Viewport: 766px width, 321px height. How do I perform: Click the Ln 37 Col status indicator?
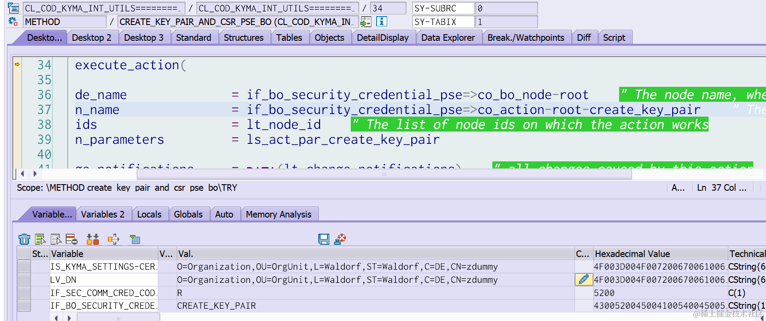(x=721, y=188)
